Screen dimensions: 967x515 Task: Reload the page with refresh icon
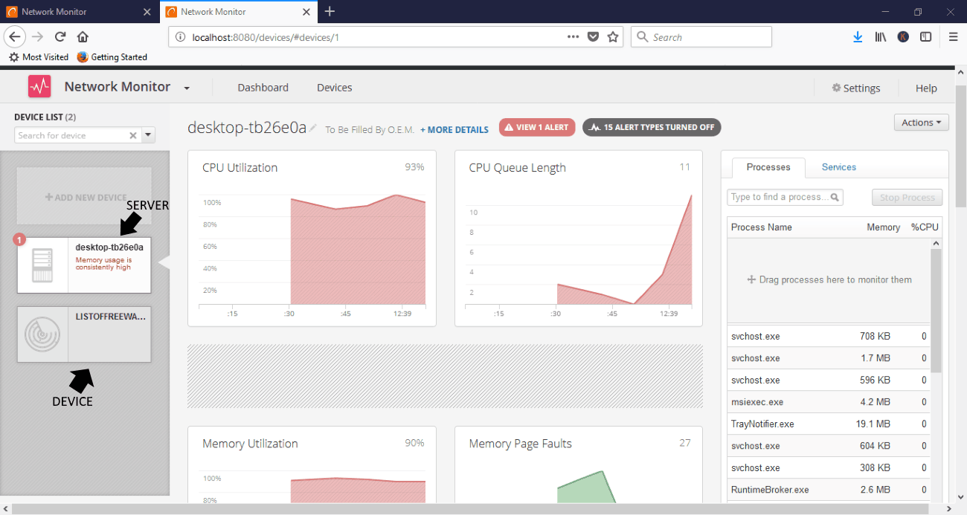(x=60, y=36)
